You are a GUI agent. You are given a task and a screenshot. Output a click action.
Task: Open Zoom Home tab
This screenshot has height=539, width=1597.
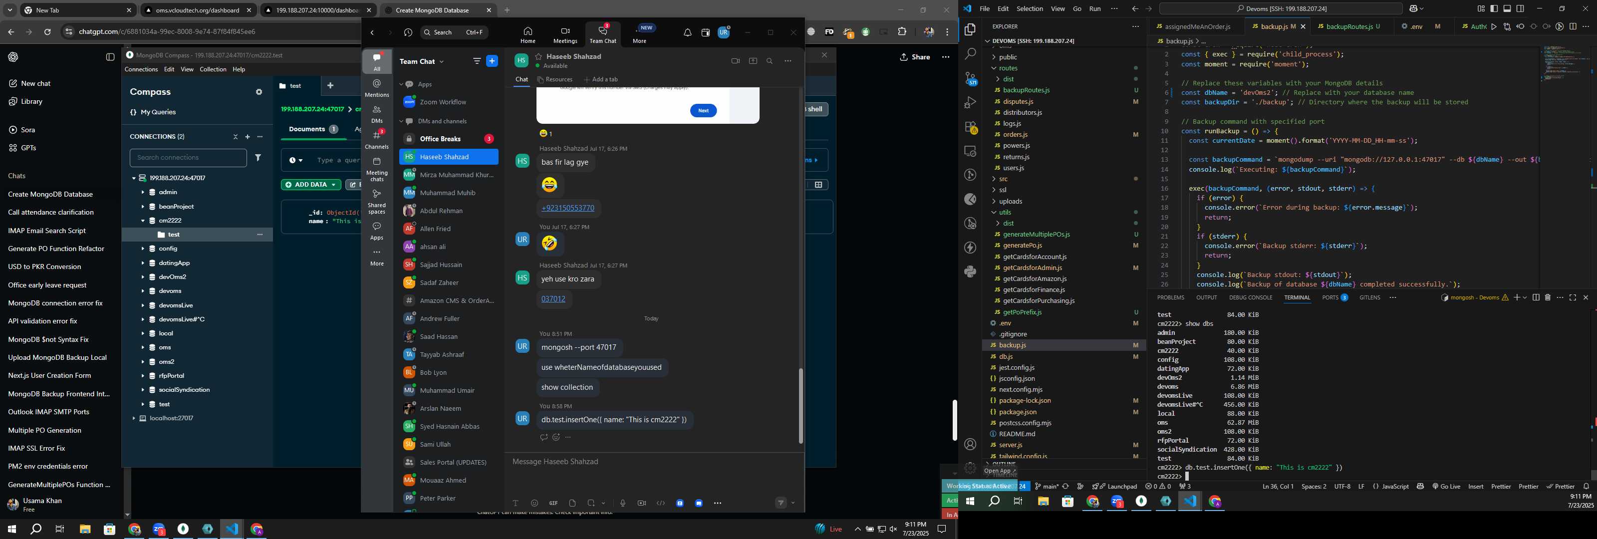(x=528, y=35)
